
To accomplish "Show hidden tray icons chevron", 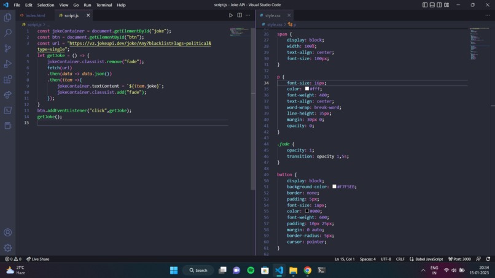I will [x=423, y=271].
